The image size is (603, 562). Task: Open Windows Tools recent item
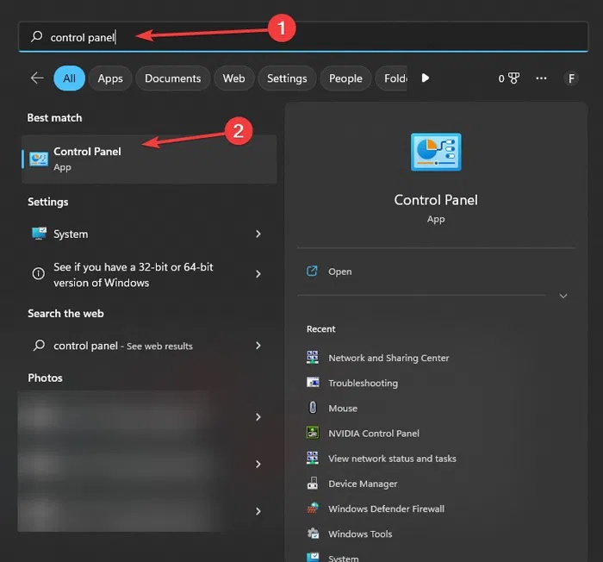360,534
